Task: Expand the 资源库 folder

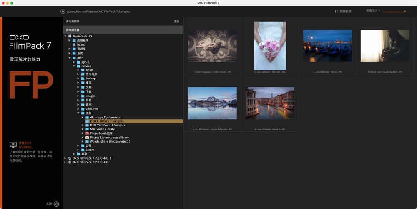Action: click(70, 49)
